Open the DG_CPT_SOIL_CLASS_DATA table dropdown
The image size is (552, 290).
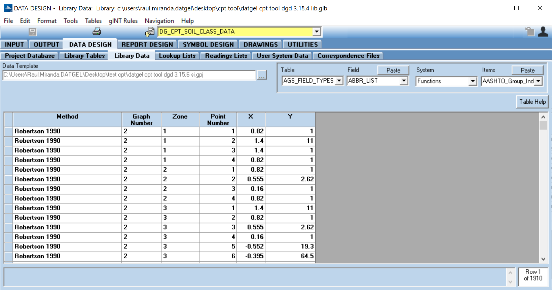[317, 31]
